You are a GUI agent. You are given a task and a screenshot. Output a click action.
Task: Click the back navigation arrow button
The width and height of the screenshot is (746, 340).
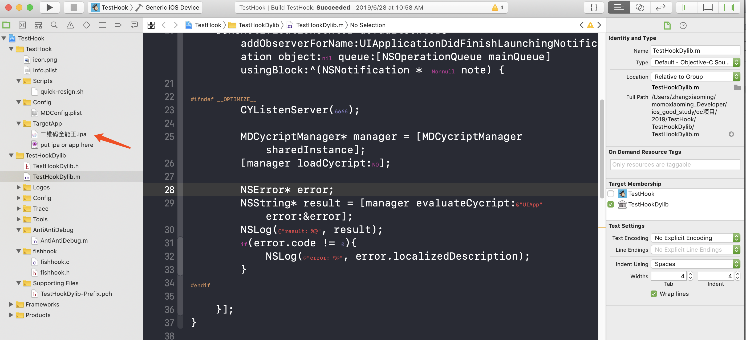pos(164,25)
